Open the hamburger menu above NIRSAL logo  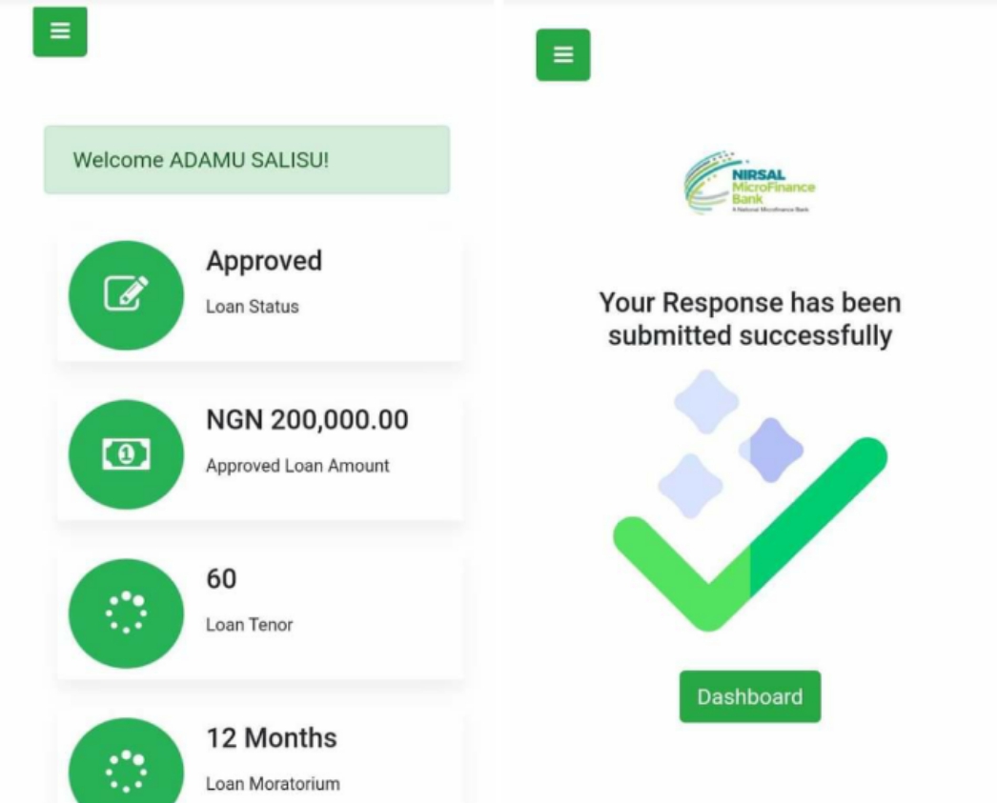pos(562,54)
